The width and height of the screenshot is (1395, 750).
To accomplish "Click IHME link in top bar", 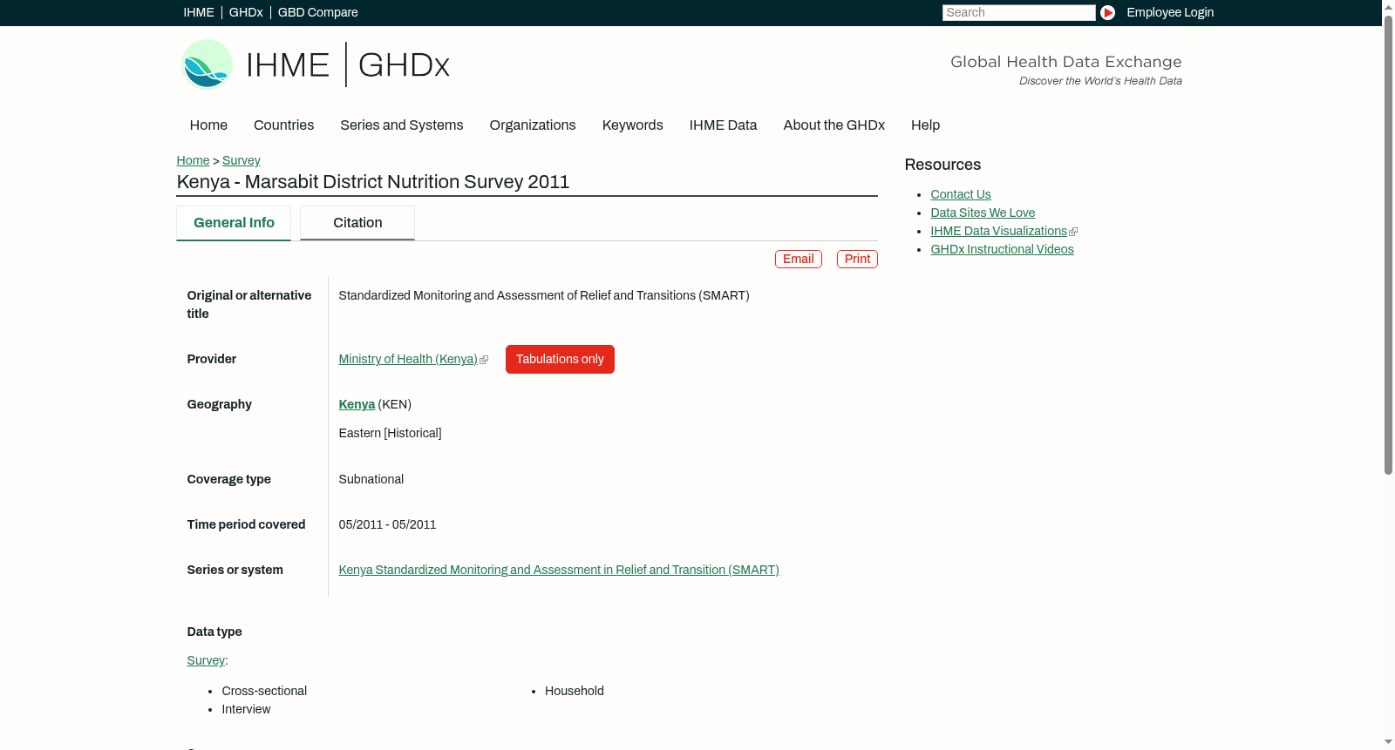I will [199, 12].
